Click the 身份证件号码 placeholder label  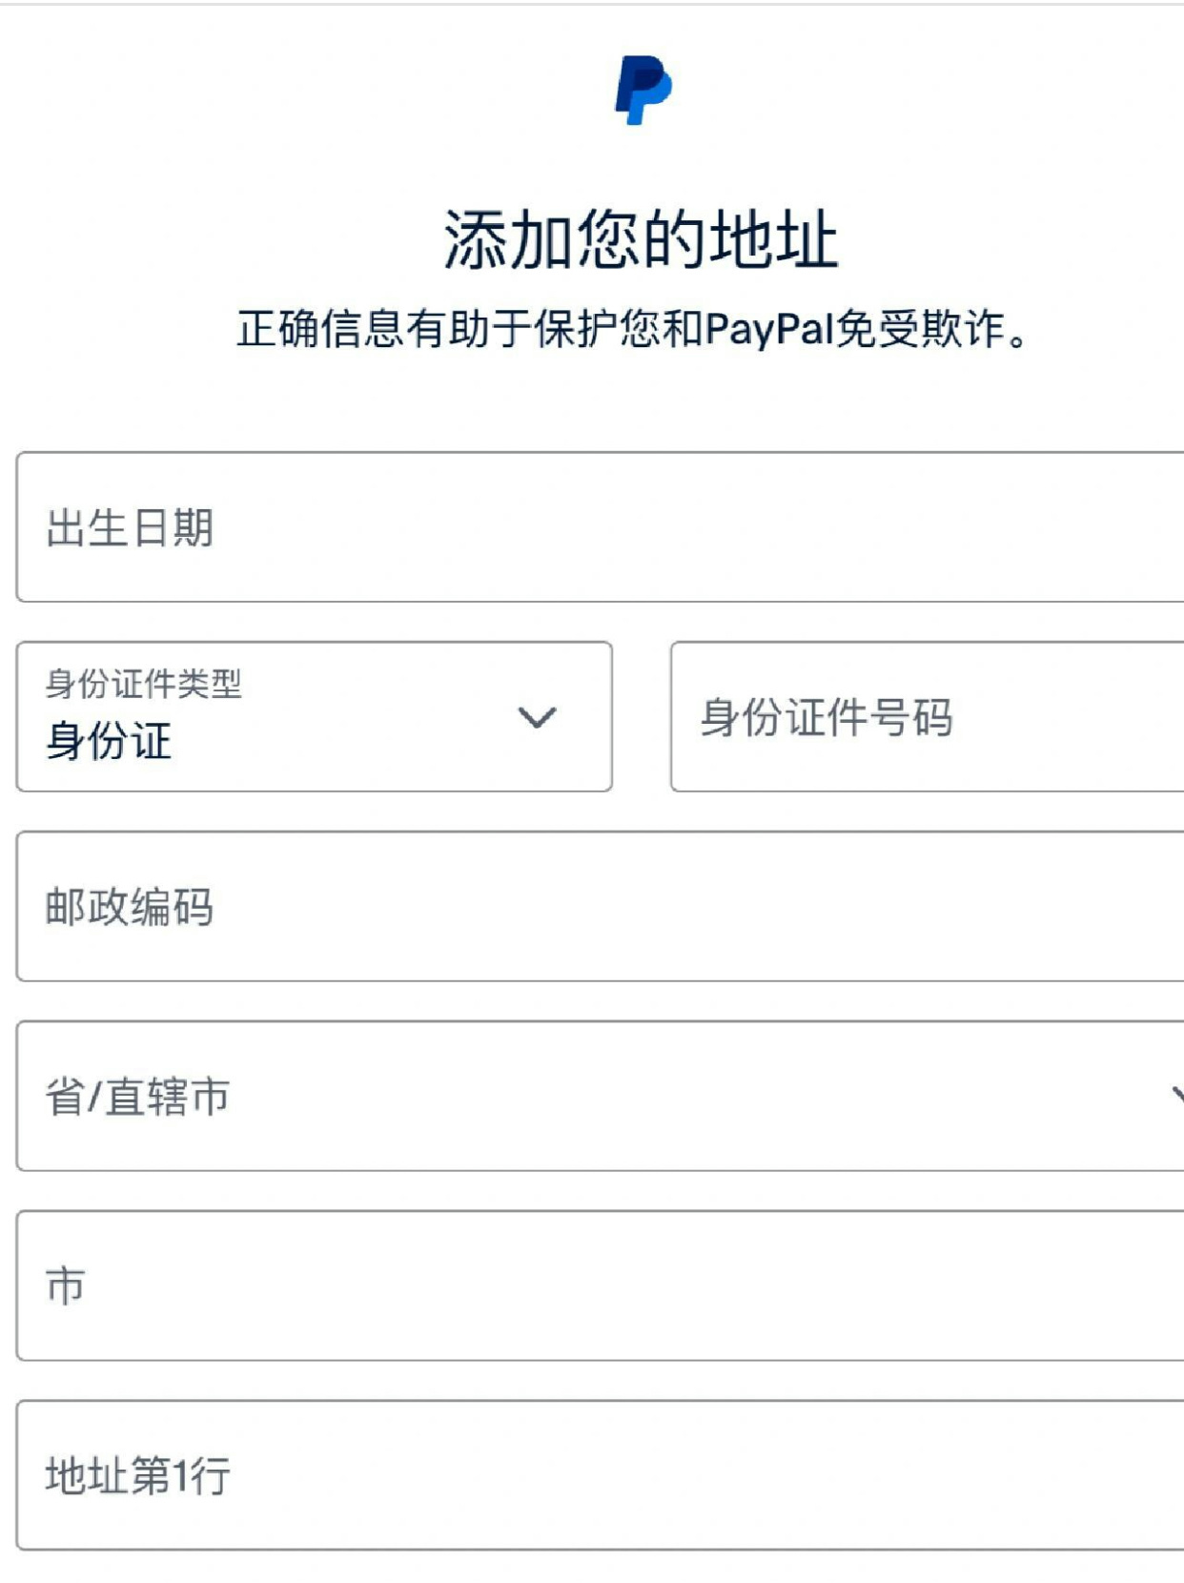click(x=827, y=717)
